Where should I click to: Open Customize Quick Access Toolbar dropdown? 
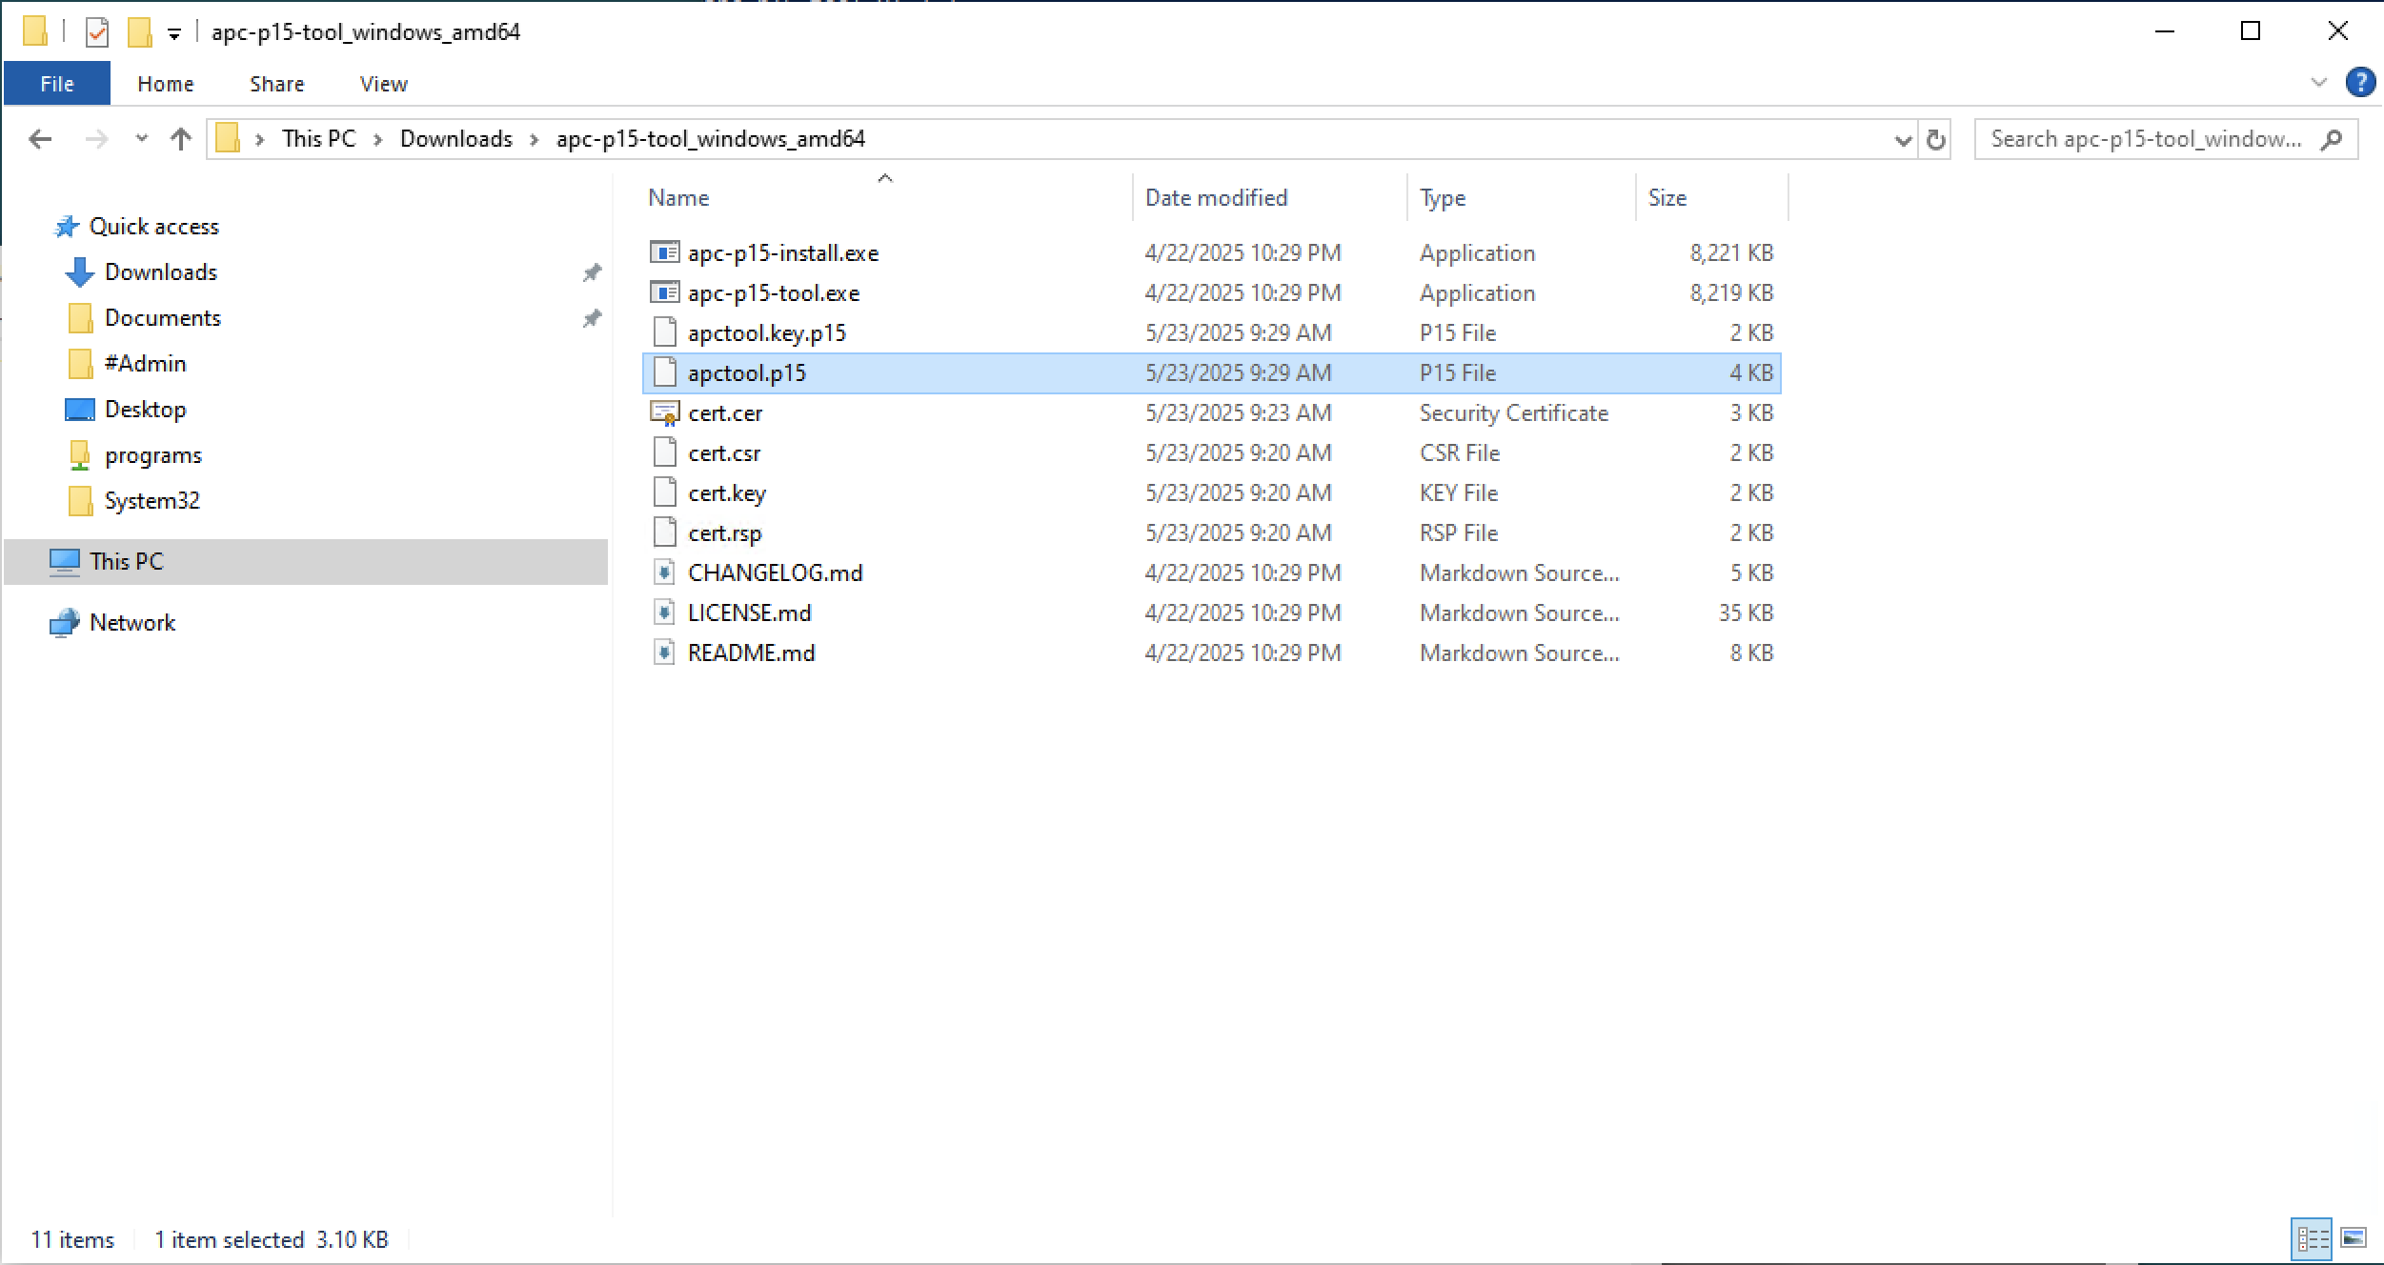click(x=174, y=34)
